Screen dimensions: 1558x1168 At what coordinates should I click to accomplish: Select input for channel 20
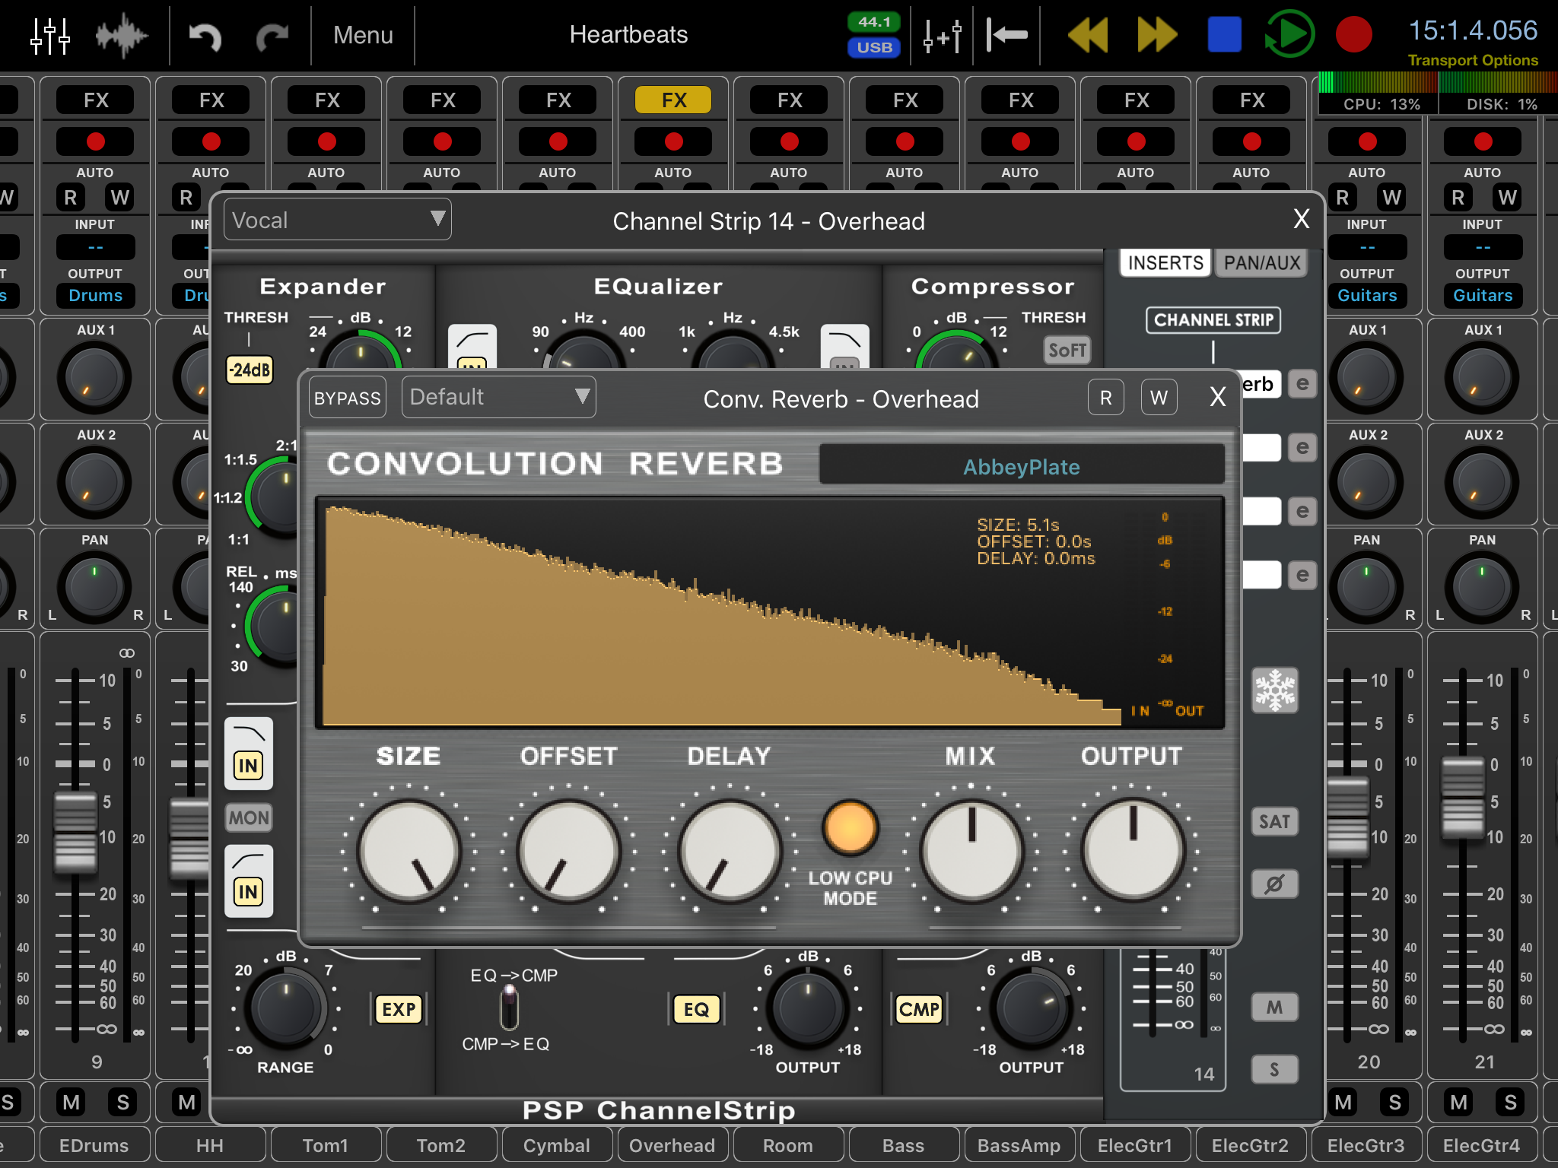(x=1367, y=247)
